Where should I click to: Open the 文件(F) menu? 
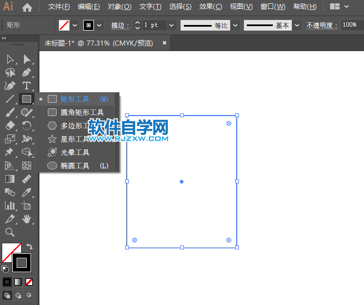coord(59,7)
